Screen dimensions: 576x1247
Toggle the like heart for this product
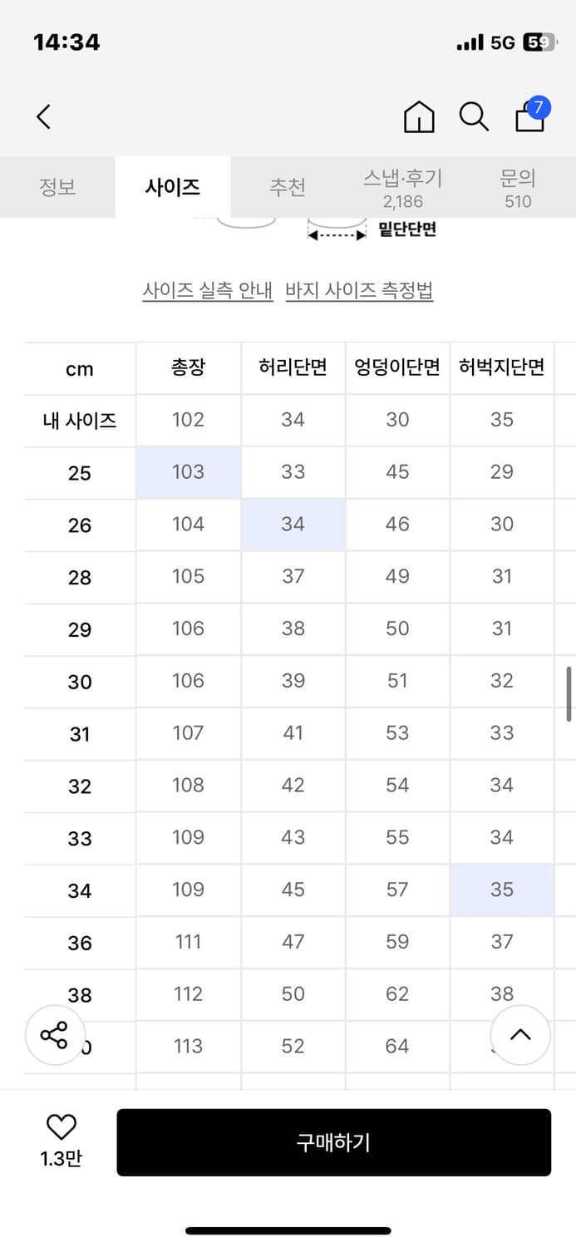pyautogui.click(x=59, y=1126)
